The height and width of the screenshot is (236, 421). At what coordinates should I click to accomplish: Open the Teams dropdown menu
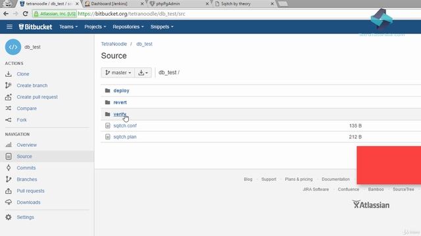(68, 27)
